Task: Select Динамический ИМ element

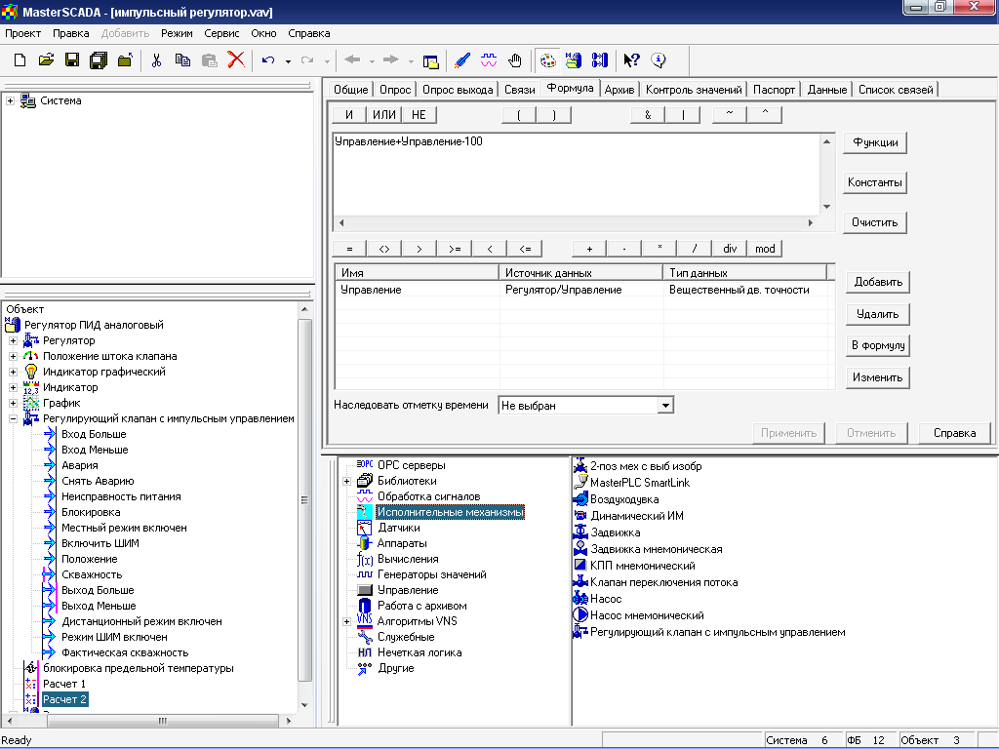Action: (636, 516)
